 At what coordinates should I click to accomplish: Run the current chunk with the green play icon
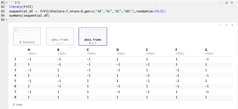[232, 3]
